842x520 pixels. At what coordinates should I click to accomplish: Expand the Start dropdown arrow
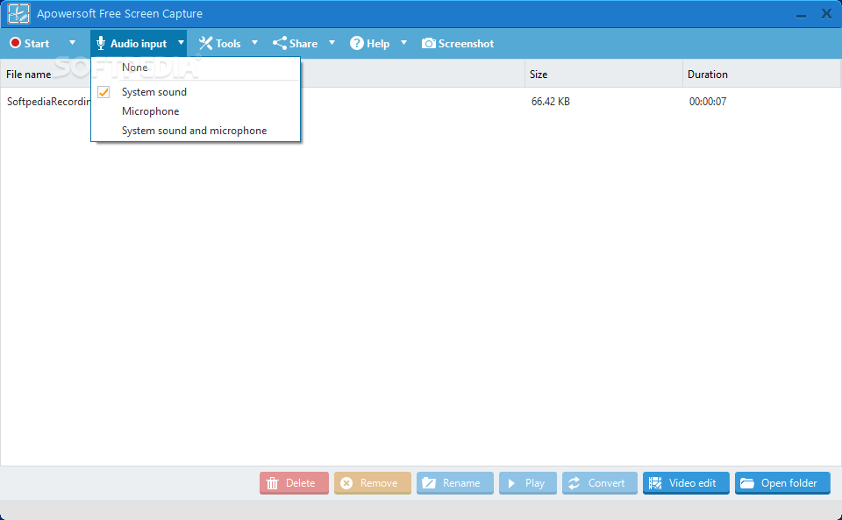tap(72, 42)
